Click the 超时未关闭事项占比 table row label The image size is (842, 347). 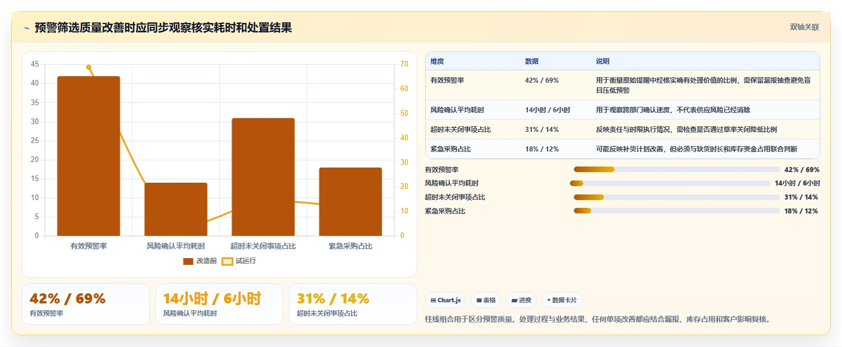click(x=460, y=130)
